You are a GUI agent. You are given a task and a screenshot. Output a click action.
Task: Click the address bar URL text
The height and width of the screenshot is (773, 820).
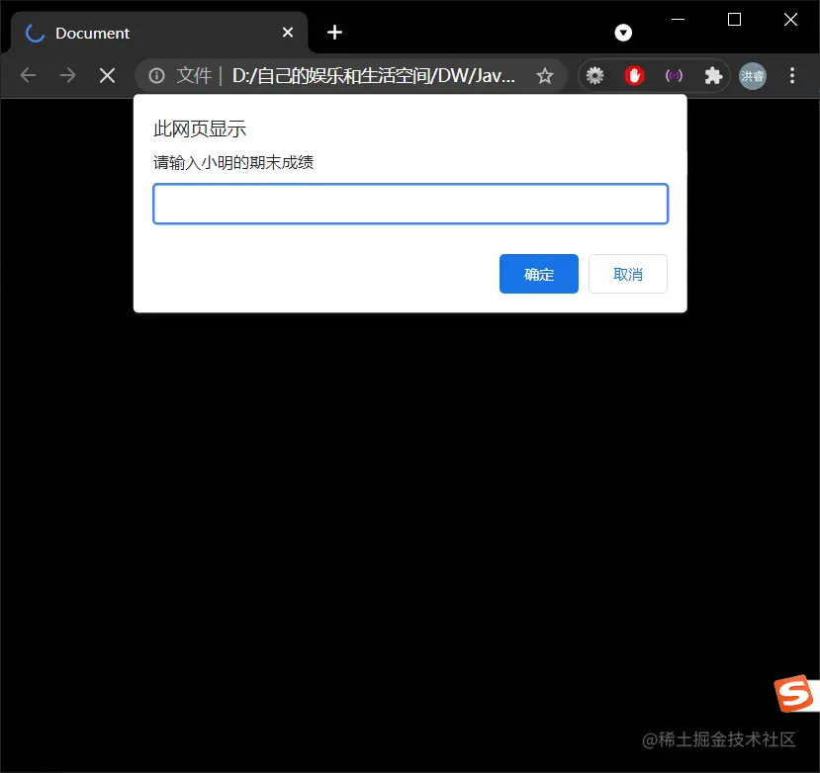pos(373,76)
